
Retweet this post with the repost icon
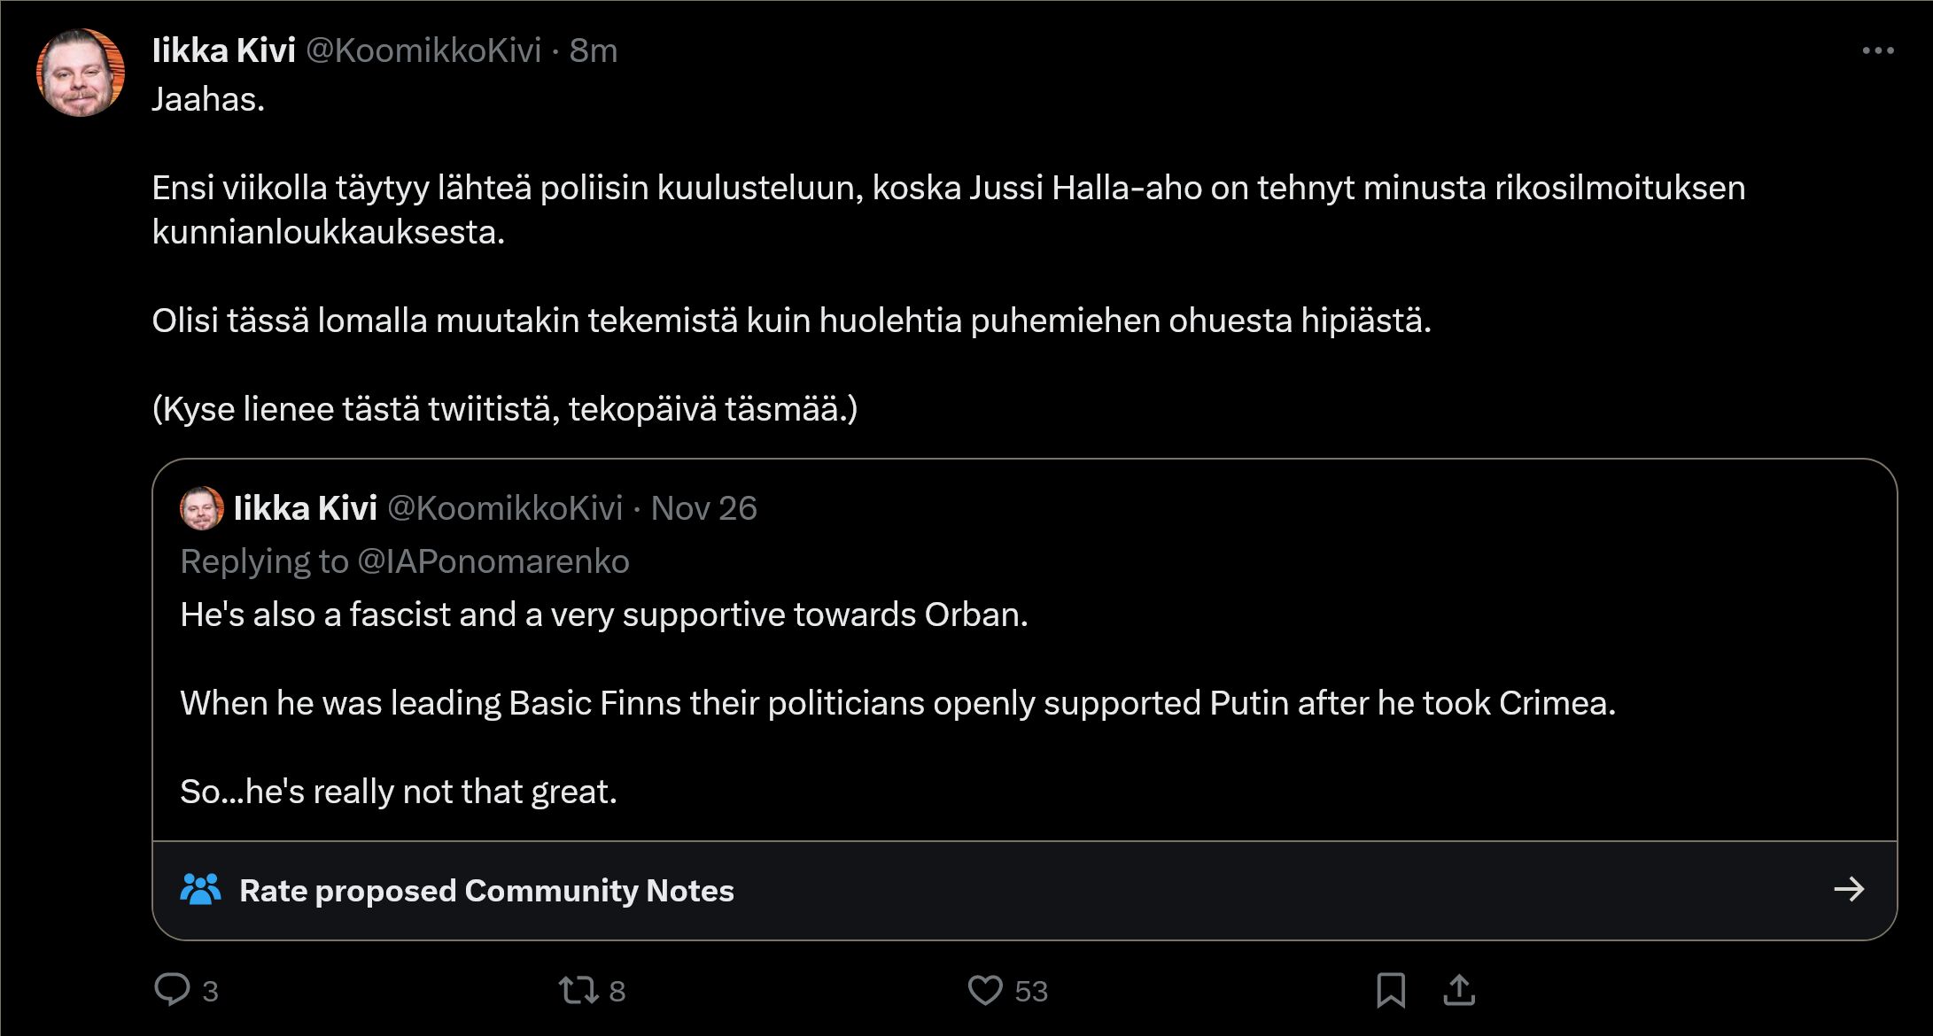pyautogui.click(x=578, y=989)
